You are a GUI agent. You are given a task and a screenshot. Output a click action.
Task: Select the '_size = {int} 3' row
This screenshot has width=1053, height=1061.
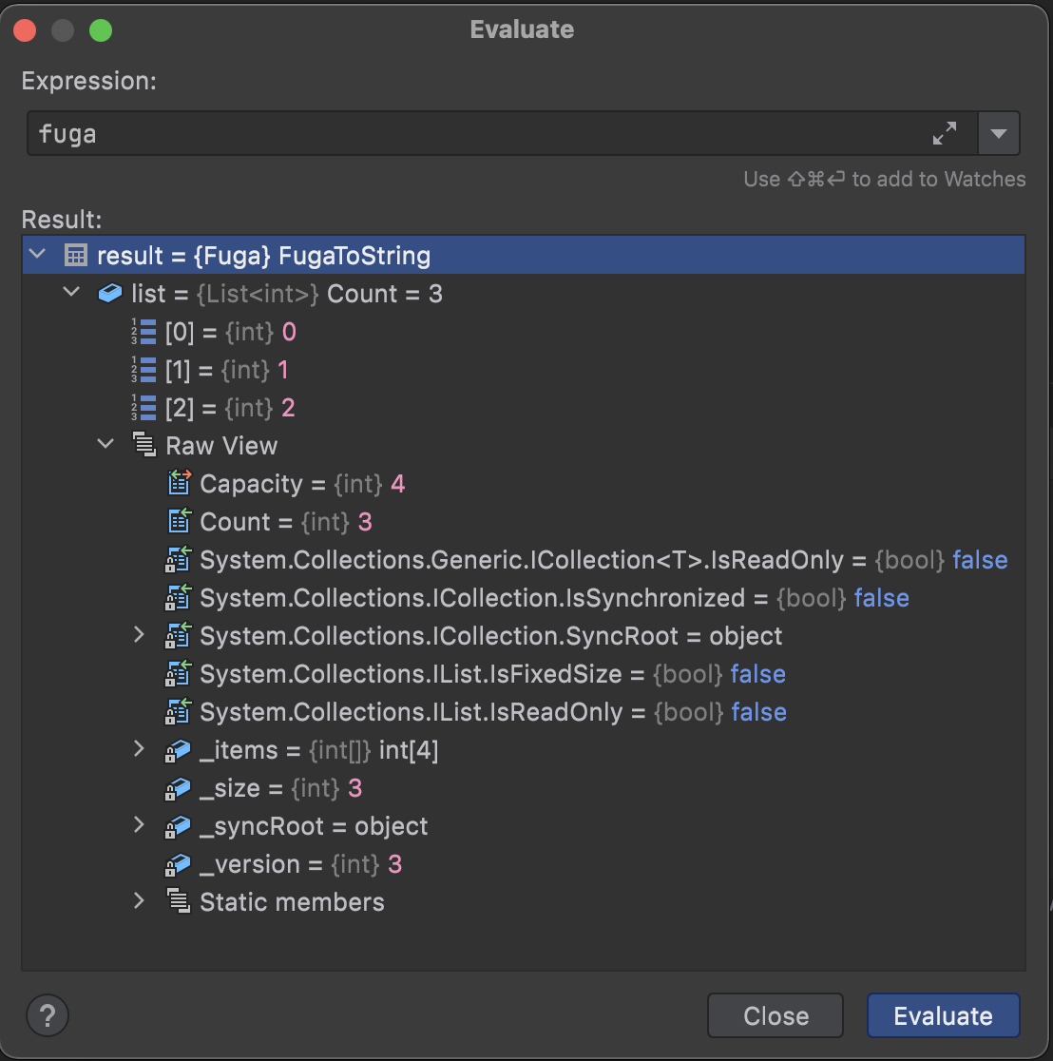tap(524, 787)
